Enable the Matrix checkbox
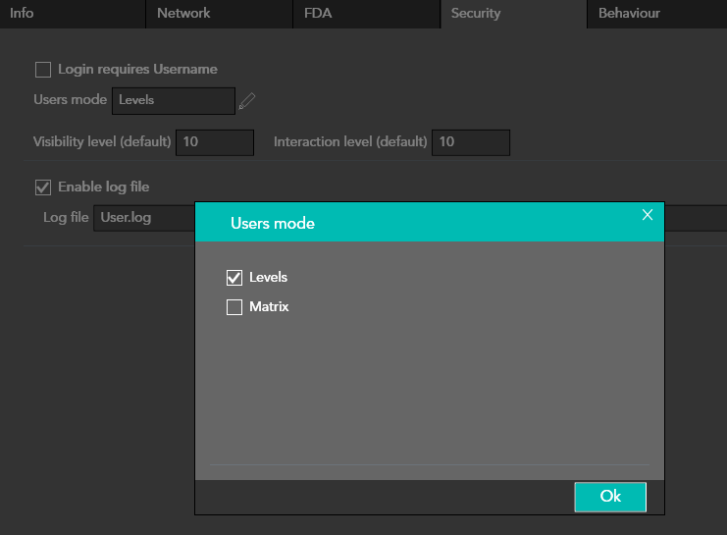Screen dimensions: 727x535 click(234, 307)
